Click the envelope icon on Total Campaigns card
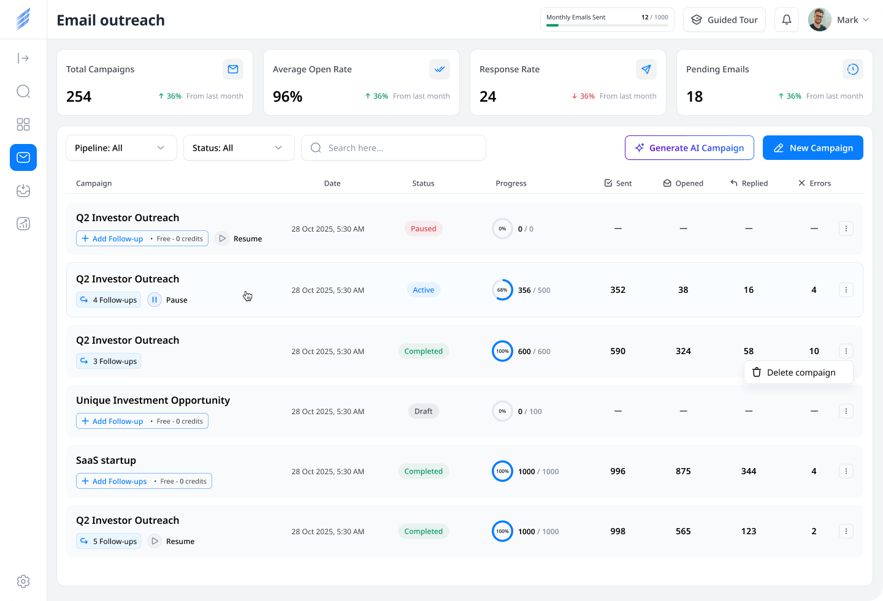Image resolution: width=883 pixels, height=601 pixels. pyautogui.click(x=233, y=69)
